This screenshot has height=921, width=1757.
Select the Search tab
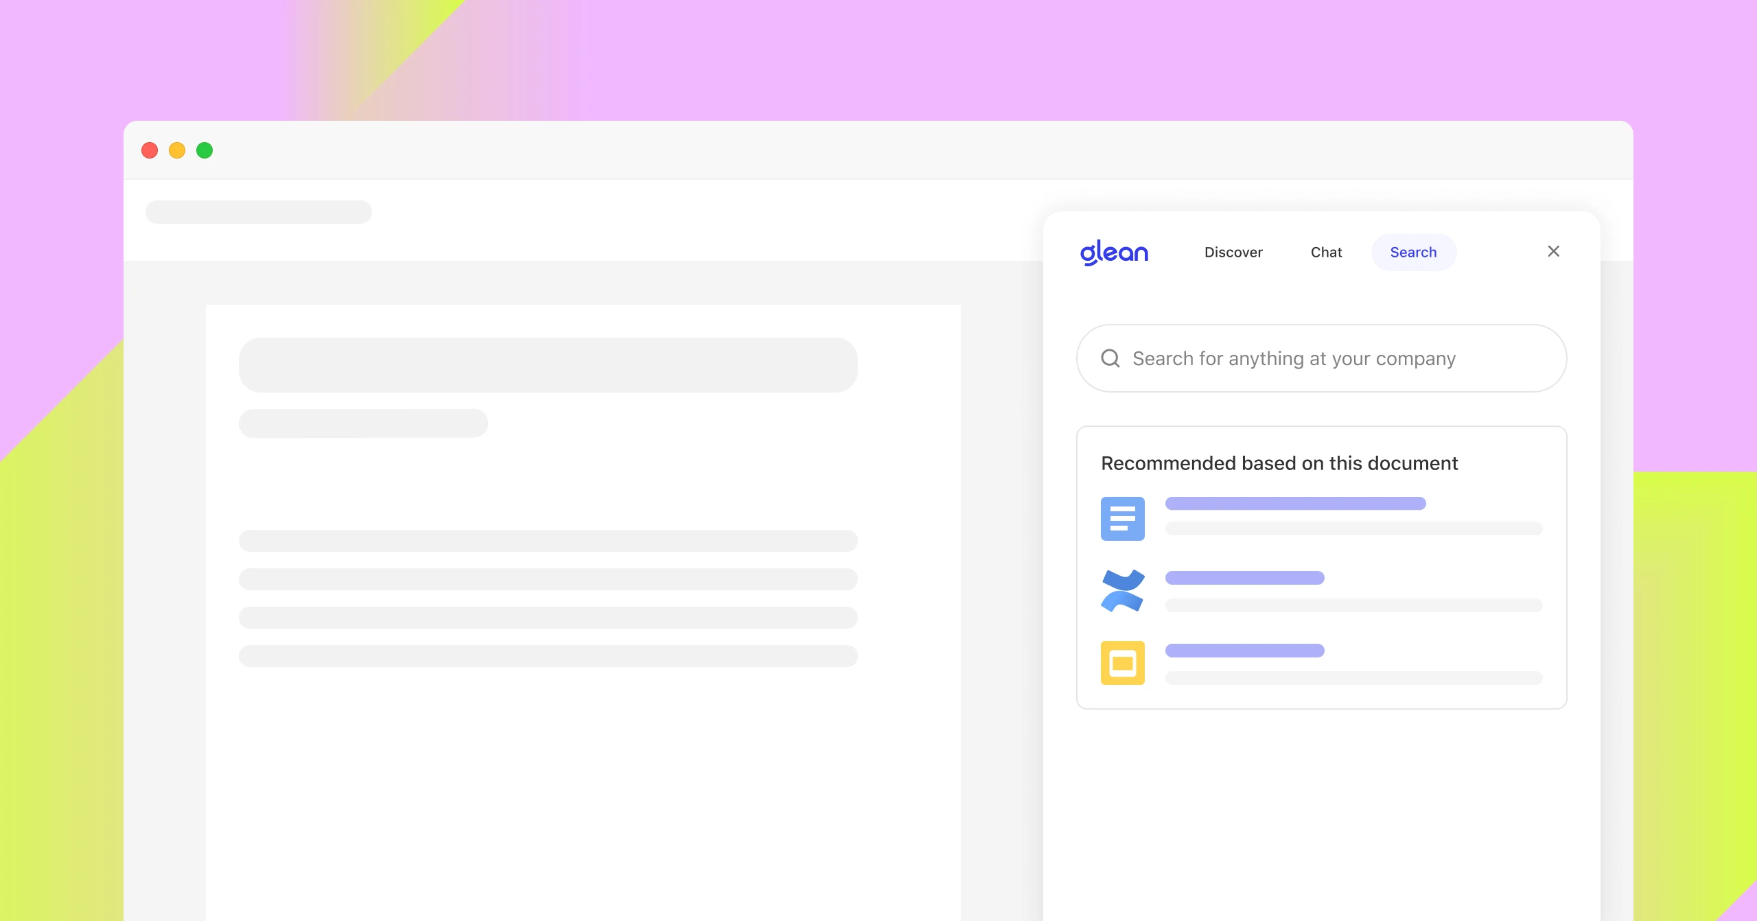pyautogui.click(x=1413, y=252)
